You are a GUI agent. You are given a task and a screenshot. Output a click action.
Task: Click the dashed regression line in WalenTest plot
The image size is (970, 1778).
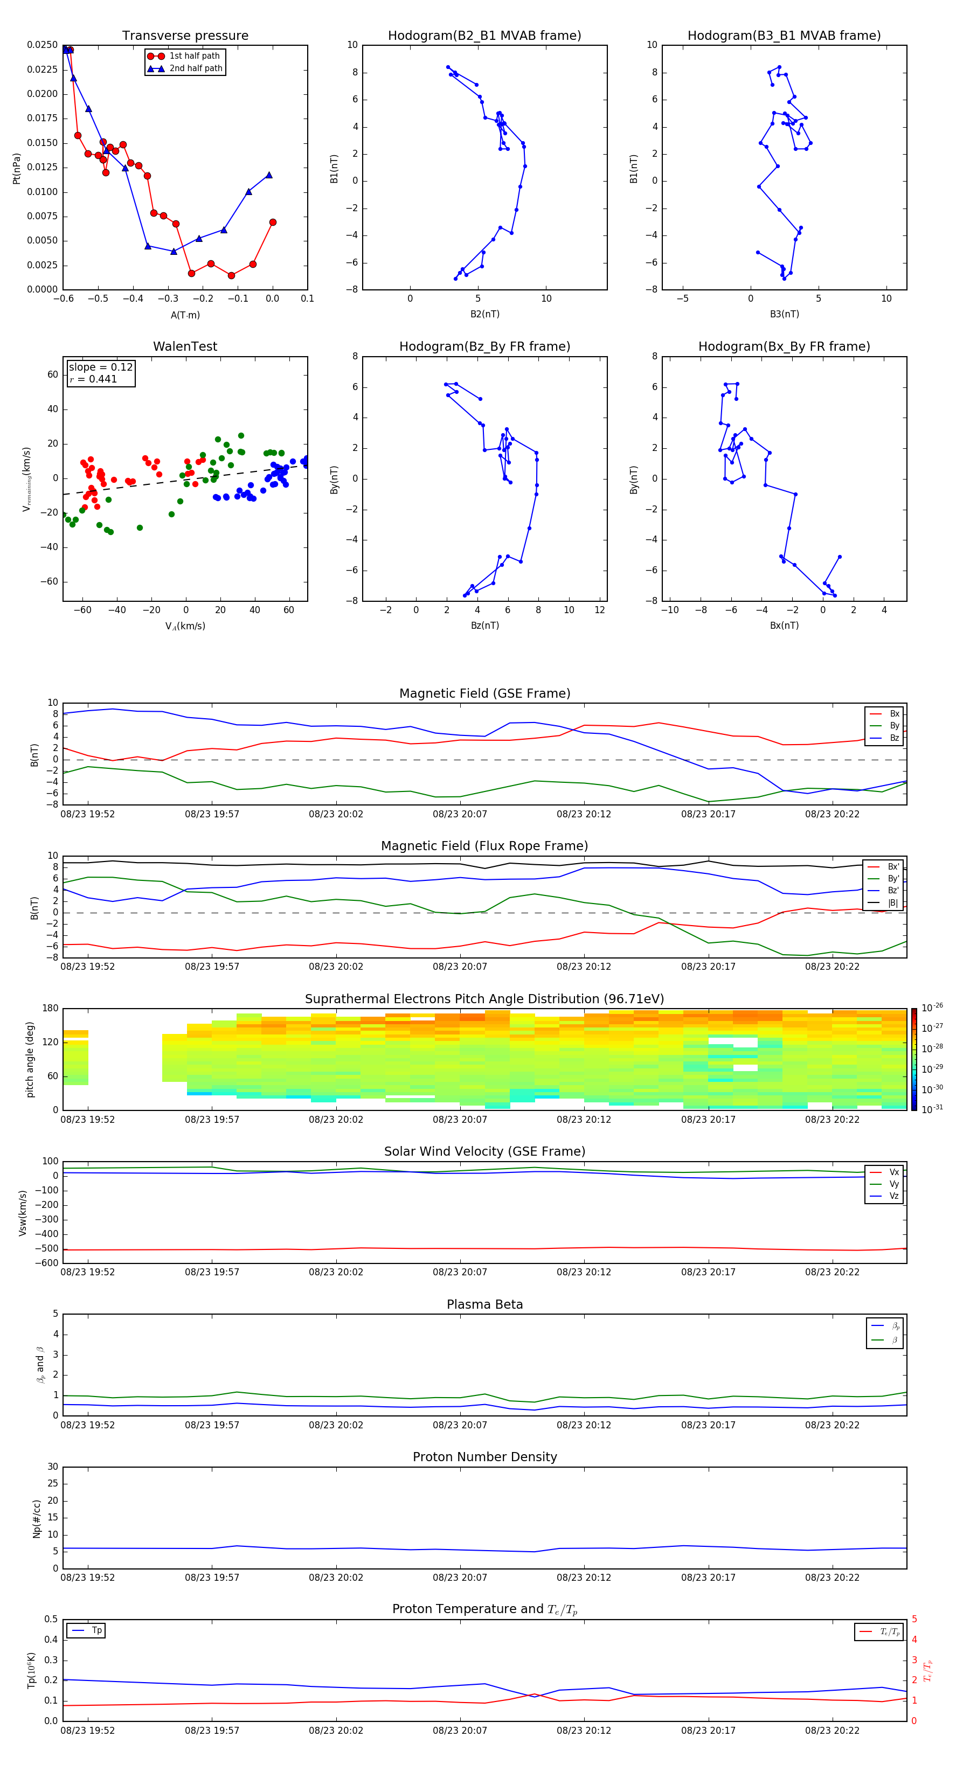pyautogui.click(x=185, y=480)
